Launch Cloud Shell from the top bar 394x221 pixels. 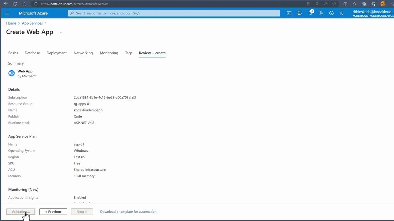[x=289, y=13]
